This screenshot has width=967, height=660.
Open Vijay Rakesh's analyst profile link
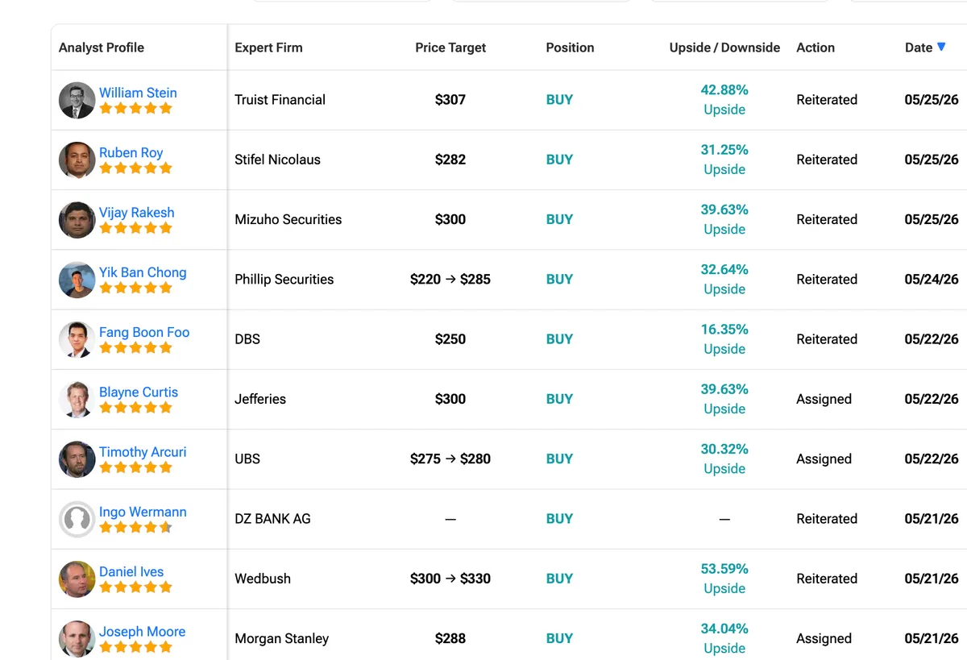(x=136, y=213)
